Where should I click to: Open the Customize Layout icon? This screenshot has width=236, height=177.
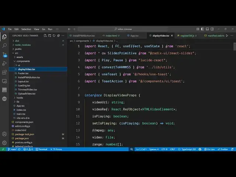[198, 29]
